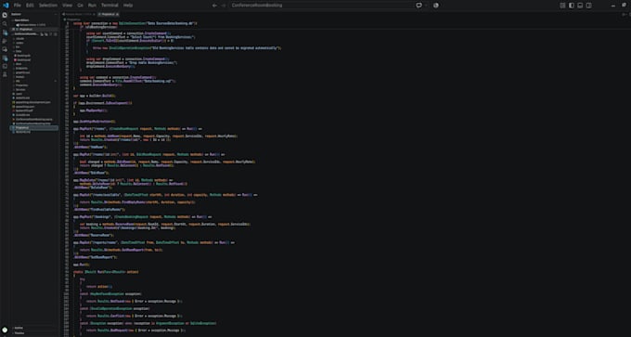Click the New File icon in Explorer header
The image size is (631, 337).
[42, 34]
